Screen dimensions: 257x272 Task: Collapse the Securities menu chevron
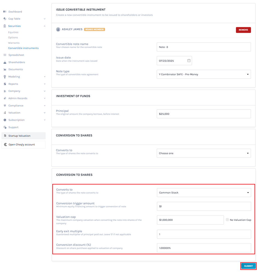pyautogui.click(x=45, y=26)
